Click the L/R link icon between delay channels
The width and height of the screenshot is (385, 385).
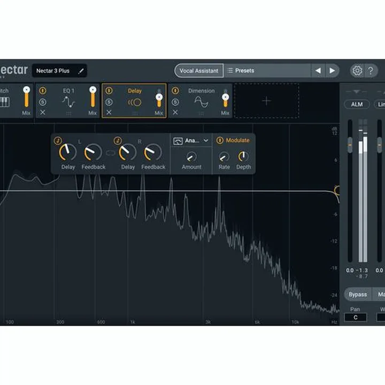(111, 153)
